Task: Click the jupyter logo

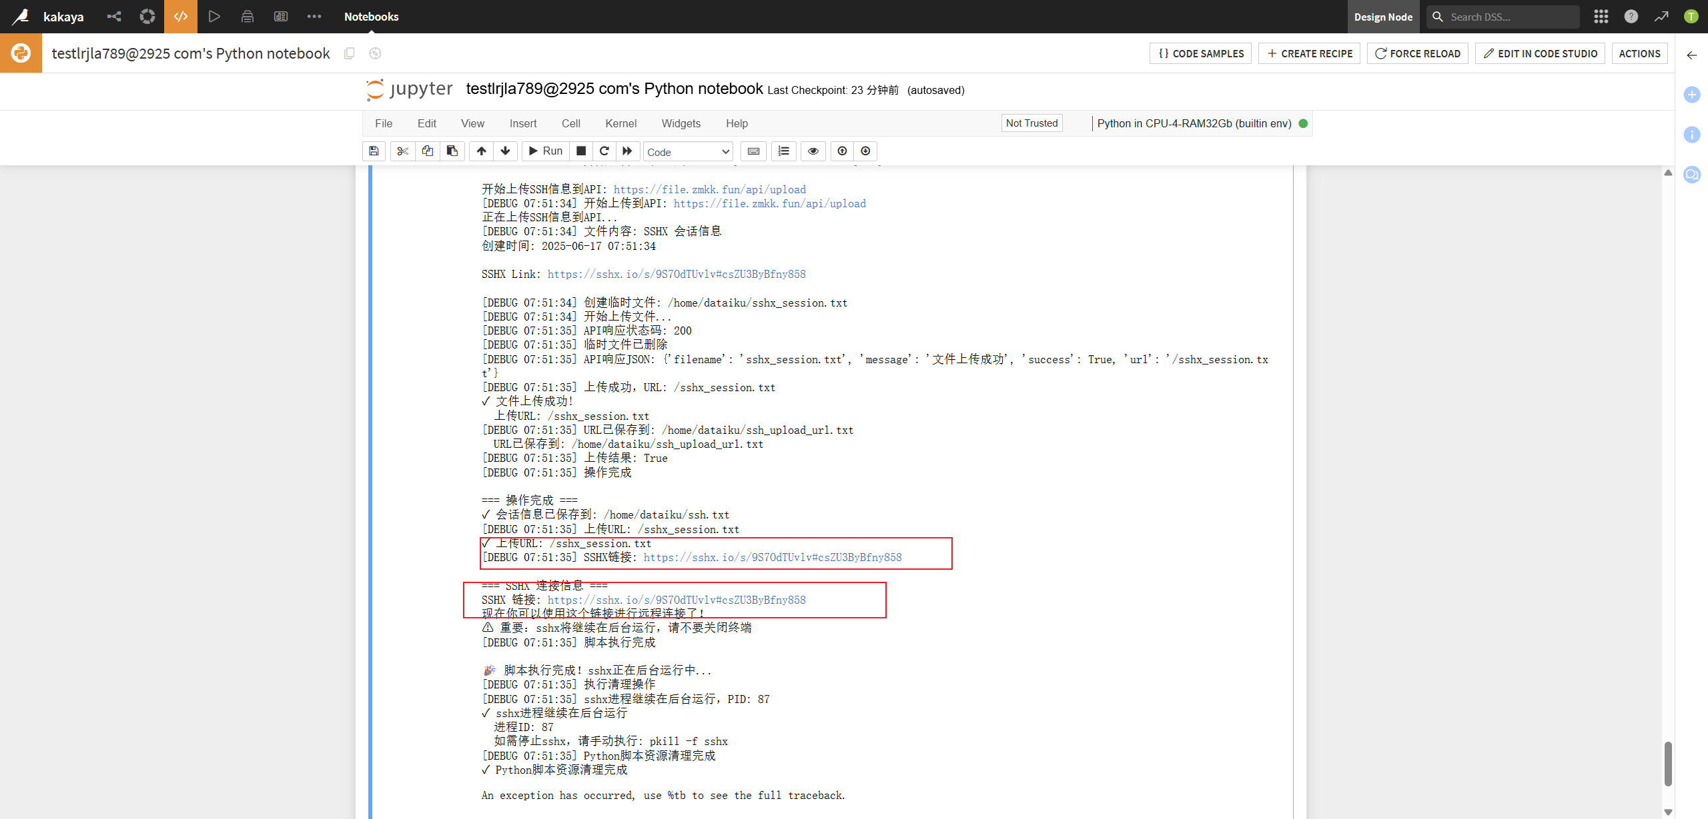Action: coord(410,89)
